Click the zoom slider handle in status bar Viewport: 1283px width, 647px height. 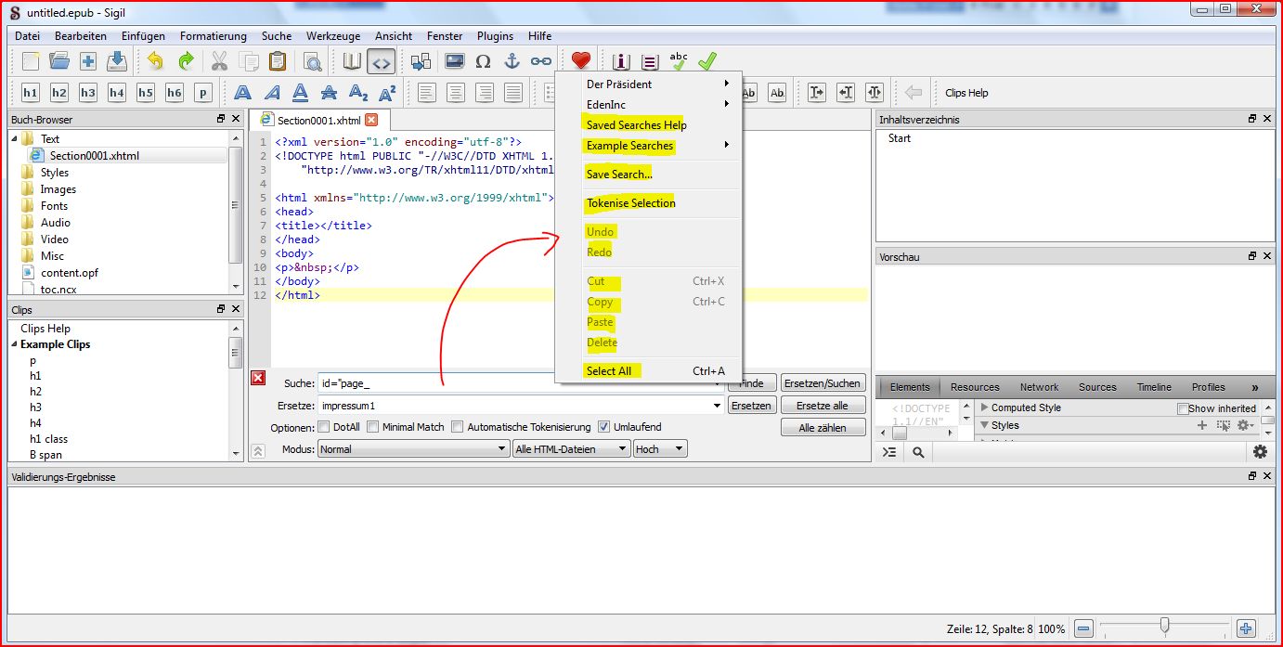pyautogui.click(x=1164, y=627)
